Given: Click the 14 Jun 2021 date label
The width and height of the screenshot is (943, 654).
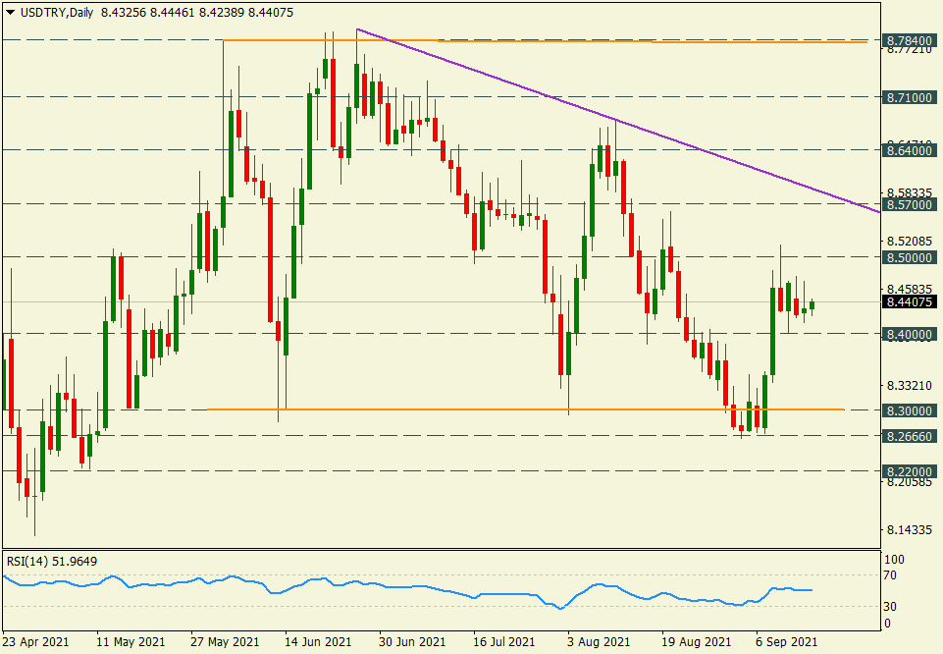Looking at the screenshot, I should click(318, 642).
